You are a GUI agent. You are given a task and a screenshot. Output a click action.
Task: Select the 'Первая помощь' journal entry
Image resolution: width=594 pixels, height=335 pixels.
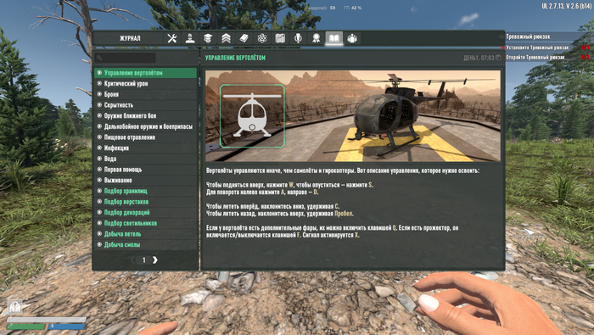(146, 170)
